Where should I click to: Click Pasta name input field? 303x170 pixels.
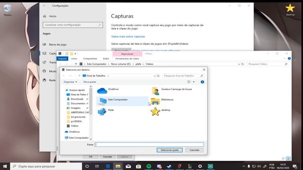pos(149,144)
